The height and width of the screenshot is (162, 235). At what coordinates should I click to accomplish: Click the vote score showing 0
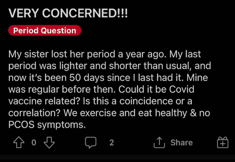[x=34, y=142]
